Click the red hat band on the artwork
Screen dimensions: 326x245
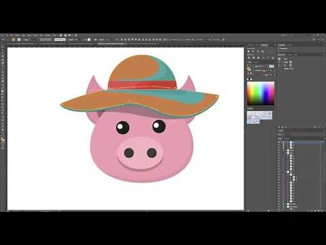pyautogui.click(x=142, y=85)
